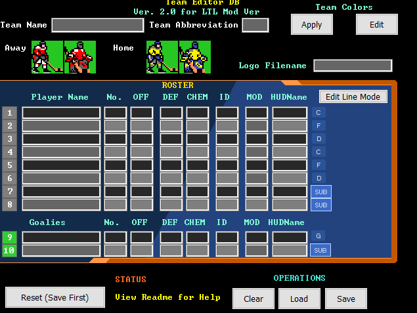417x313 pixels.
Task: Focus the Team Name input field
Action: point(98,25)
